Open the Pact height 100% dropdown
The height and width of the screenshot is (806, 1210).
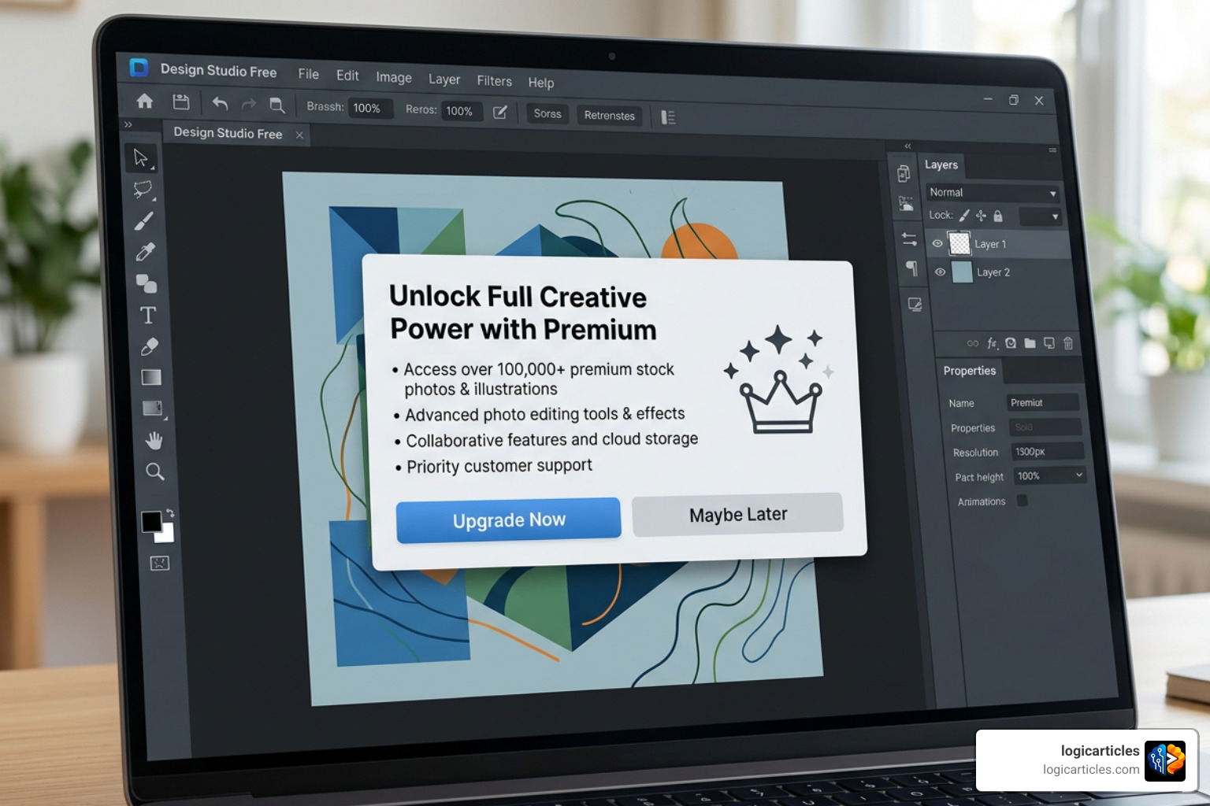point(1049,475)
